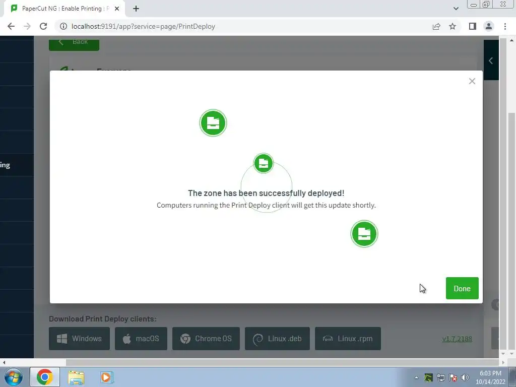
Task: Bookmark this page with the star
Action: 453,26
